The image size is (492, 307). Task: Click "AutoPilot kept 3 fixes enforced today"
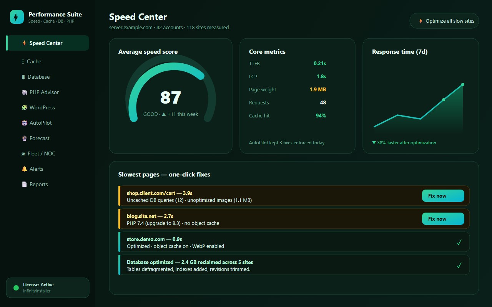point(287,143)
